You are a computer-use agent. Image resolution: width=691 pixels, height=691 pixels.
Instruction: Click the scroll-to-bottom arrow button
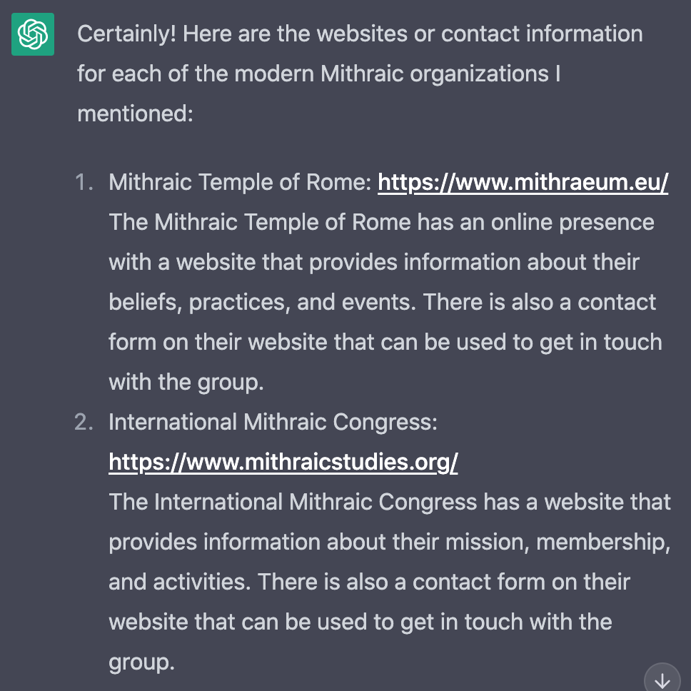(662, 680)
